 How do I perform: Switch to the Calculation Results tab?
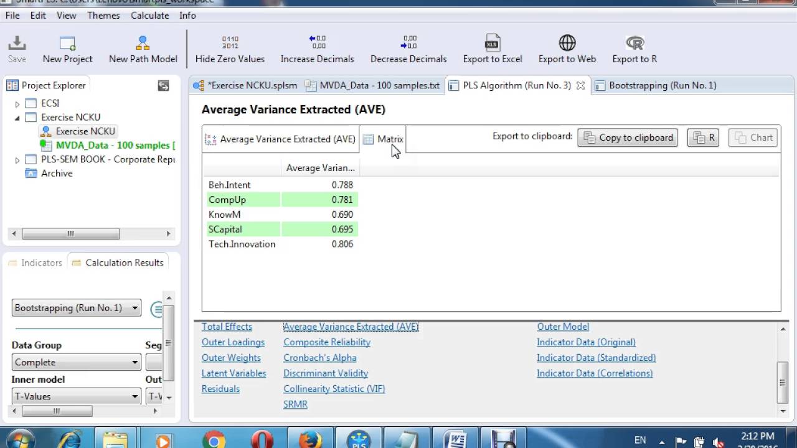[118, 263]
